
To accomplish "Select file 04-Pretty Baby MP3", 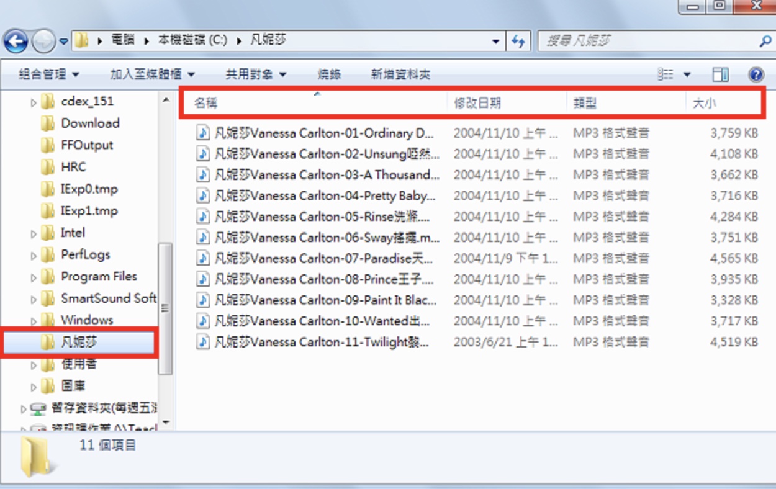I will point(325,195).
